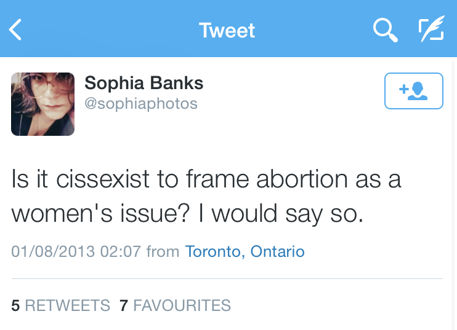Open search with the magnifier icon
This screenshot has height=330, width=457.
[386, 29]
